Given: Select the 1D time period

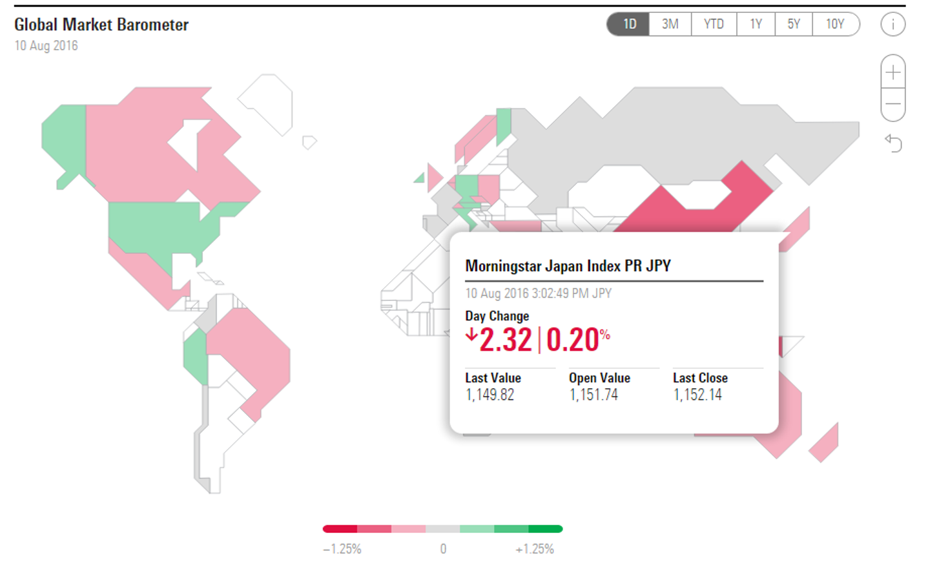Looking at the screenshot, I should pos(628,25).
